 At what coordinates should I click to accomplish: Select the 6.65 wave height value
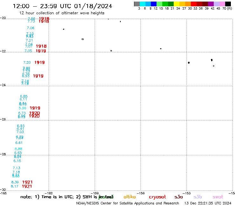[18, 153]
